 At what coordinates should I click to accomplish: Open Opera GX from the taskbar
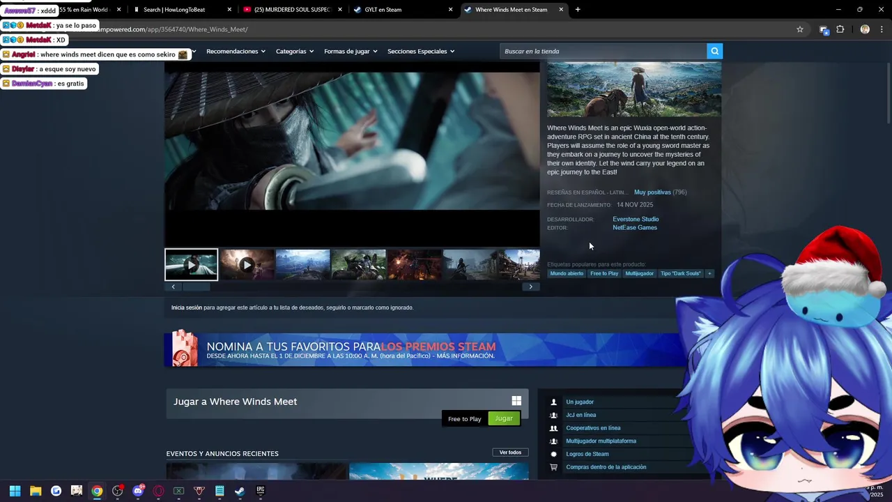point(158,491)
